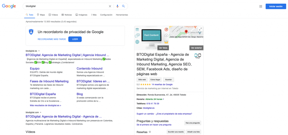Open BTODigital: líderes en sitelink
The height and width of the screenshot is (135, 288).
(x=93, y=81)
